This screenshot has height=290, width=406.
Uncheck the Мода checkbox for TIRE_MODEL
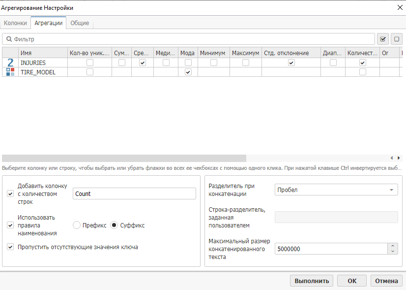coord(188,72)
